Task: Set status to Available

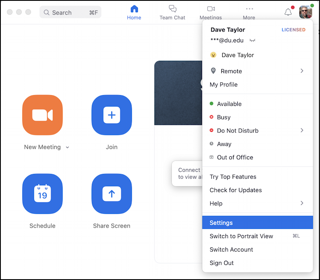Action: 257,104
